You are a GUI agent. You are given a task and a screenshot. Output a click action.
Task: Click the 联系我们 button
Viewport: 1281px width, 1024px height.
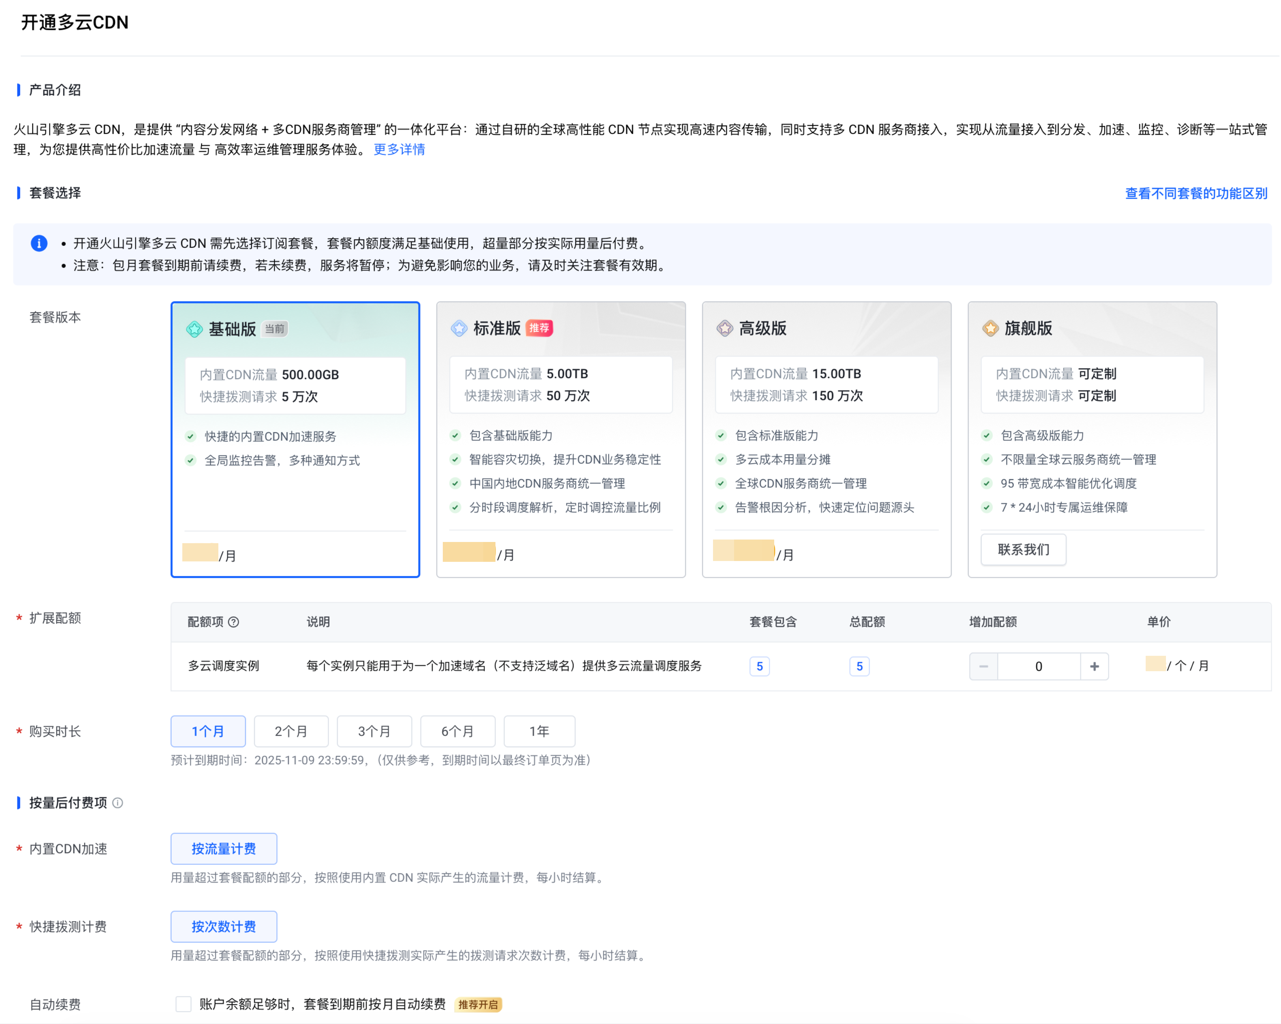click(1024, 550)
